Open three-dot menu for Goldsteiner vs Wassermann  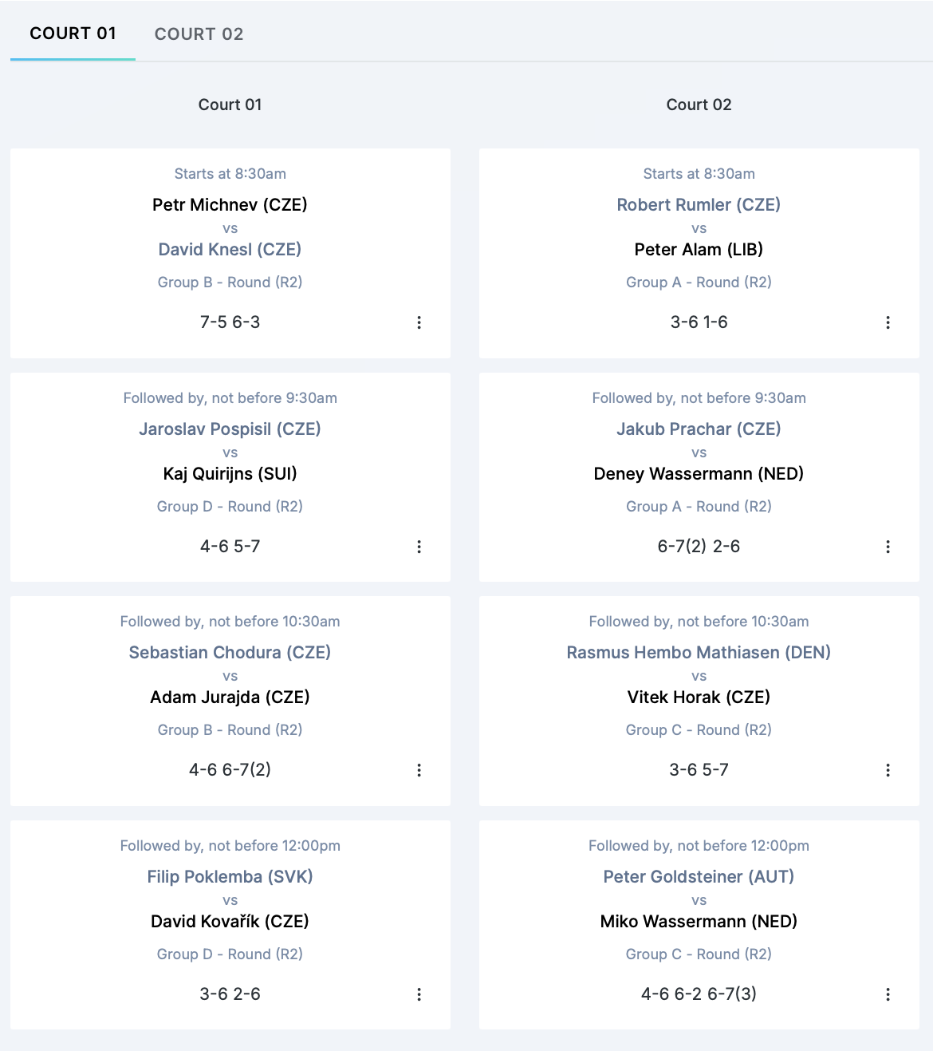tap(888, 994)
